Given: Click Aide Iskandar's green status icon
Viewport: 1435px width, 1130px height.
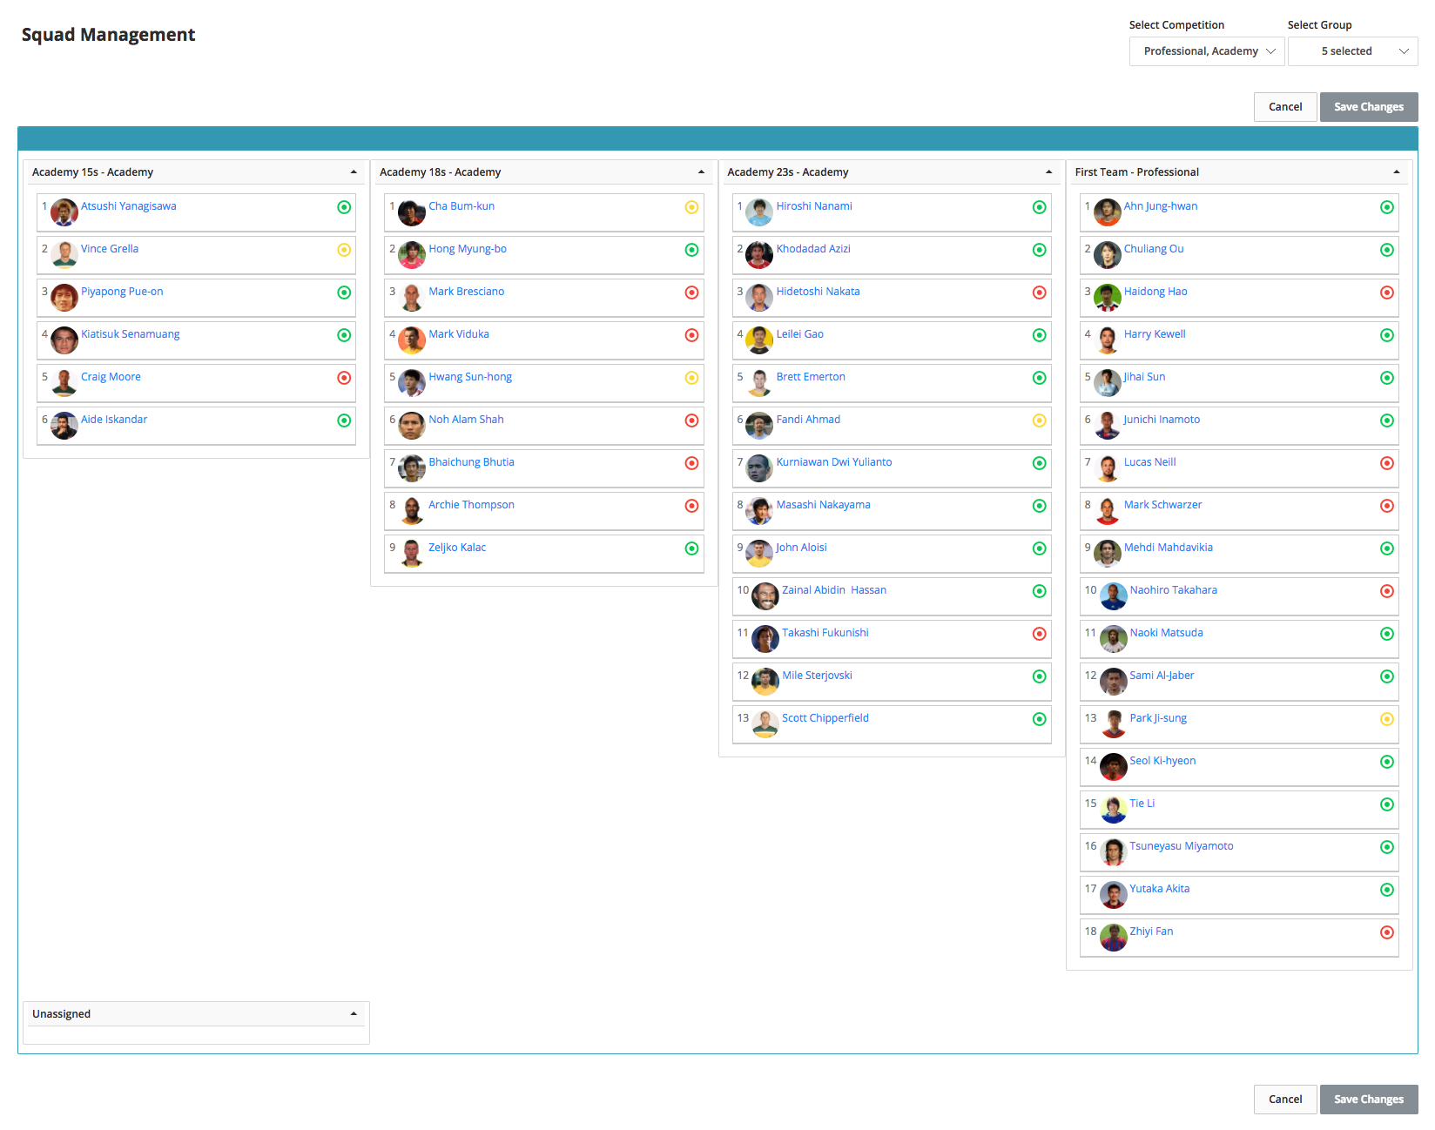Looking at the screenshot, I should point(344,420).
